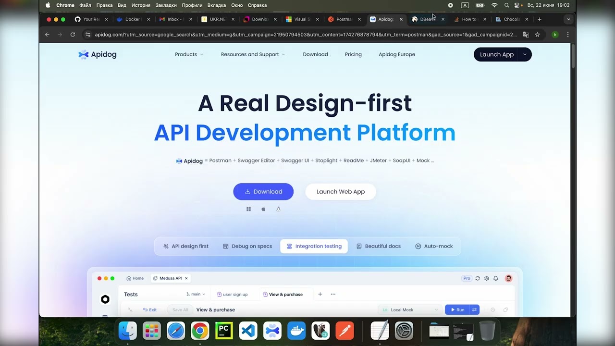Click the Apidog logo in site header
The width and height of the screenshot is (615, 346).
tap(98, 54)
